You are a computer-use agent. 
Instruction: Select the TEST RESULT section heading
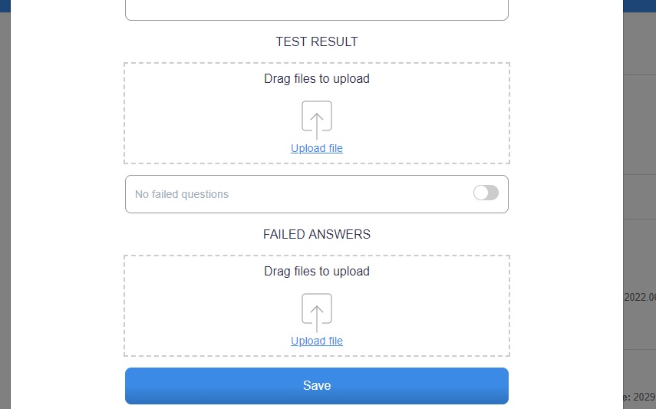click(317, 42)
